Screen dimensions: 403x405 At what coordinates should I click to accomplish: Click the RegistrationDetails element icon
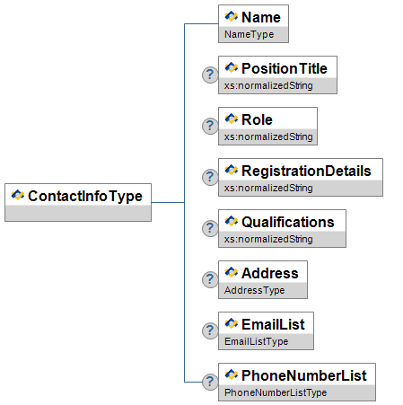click(x=232, y=170)
